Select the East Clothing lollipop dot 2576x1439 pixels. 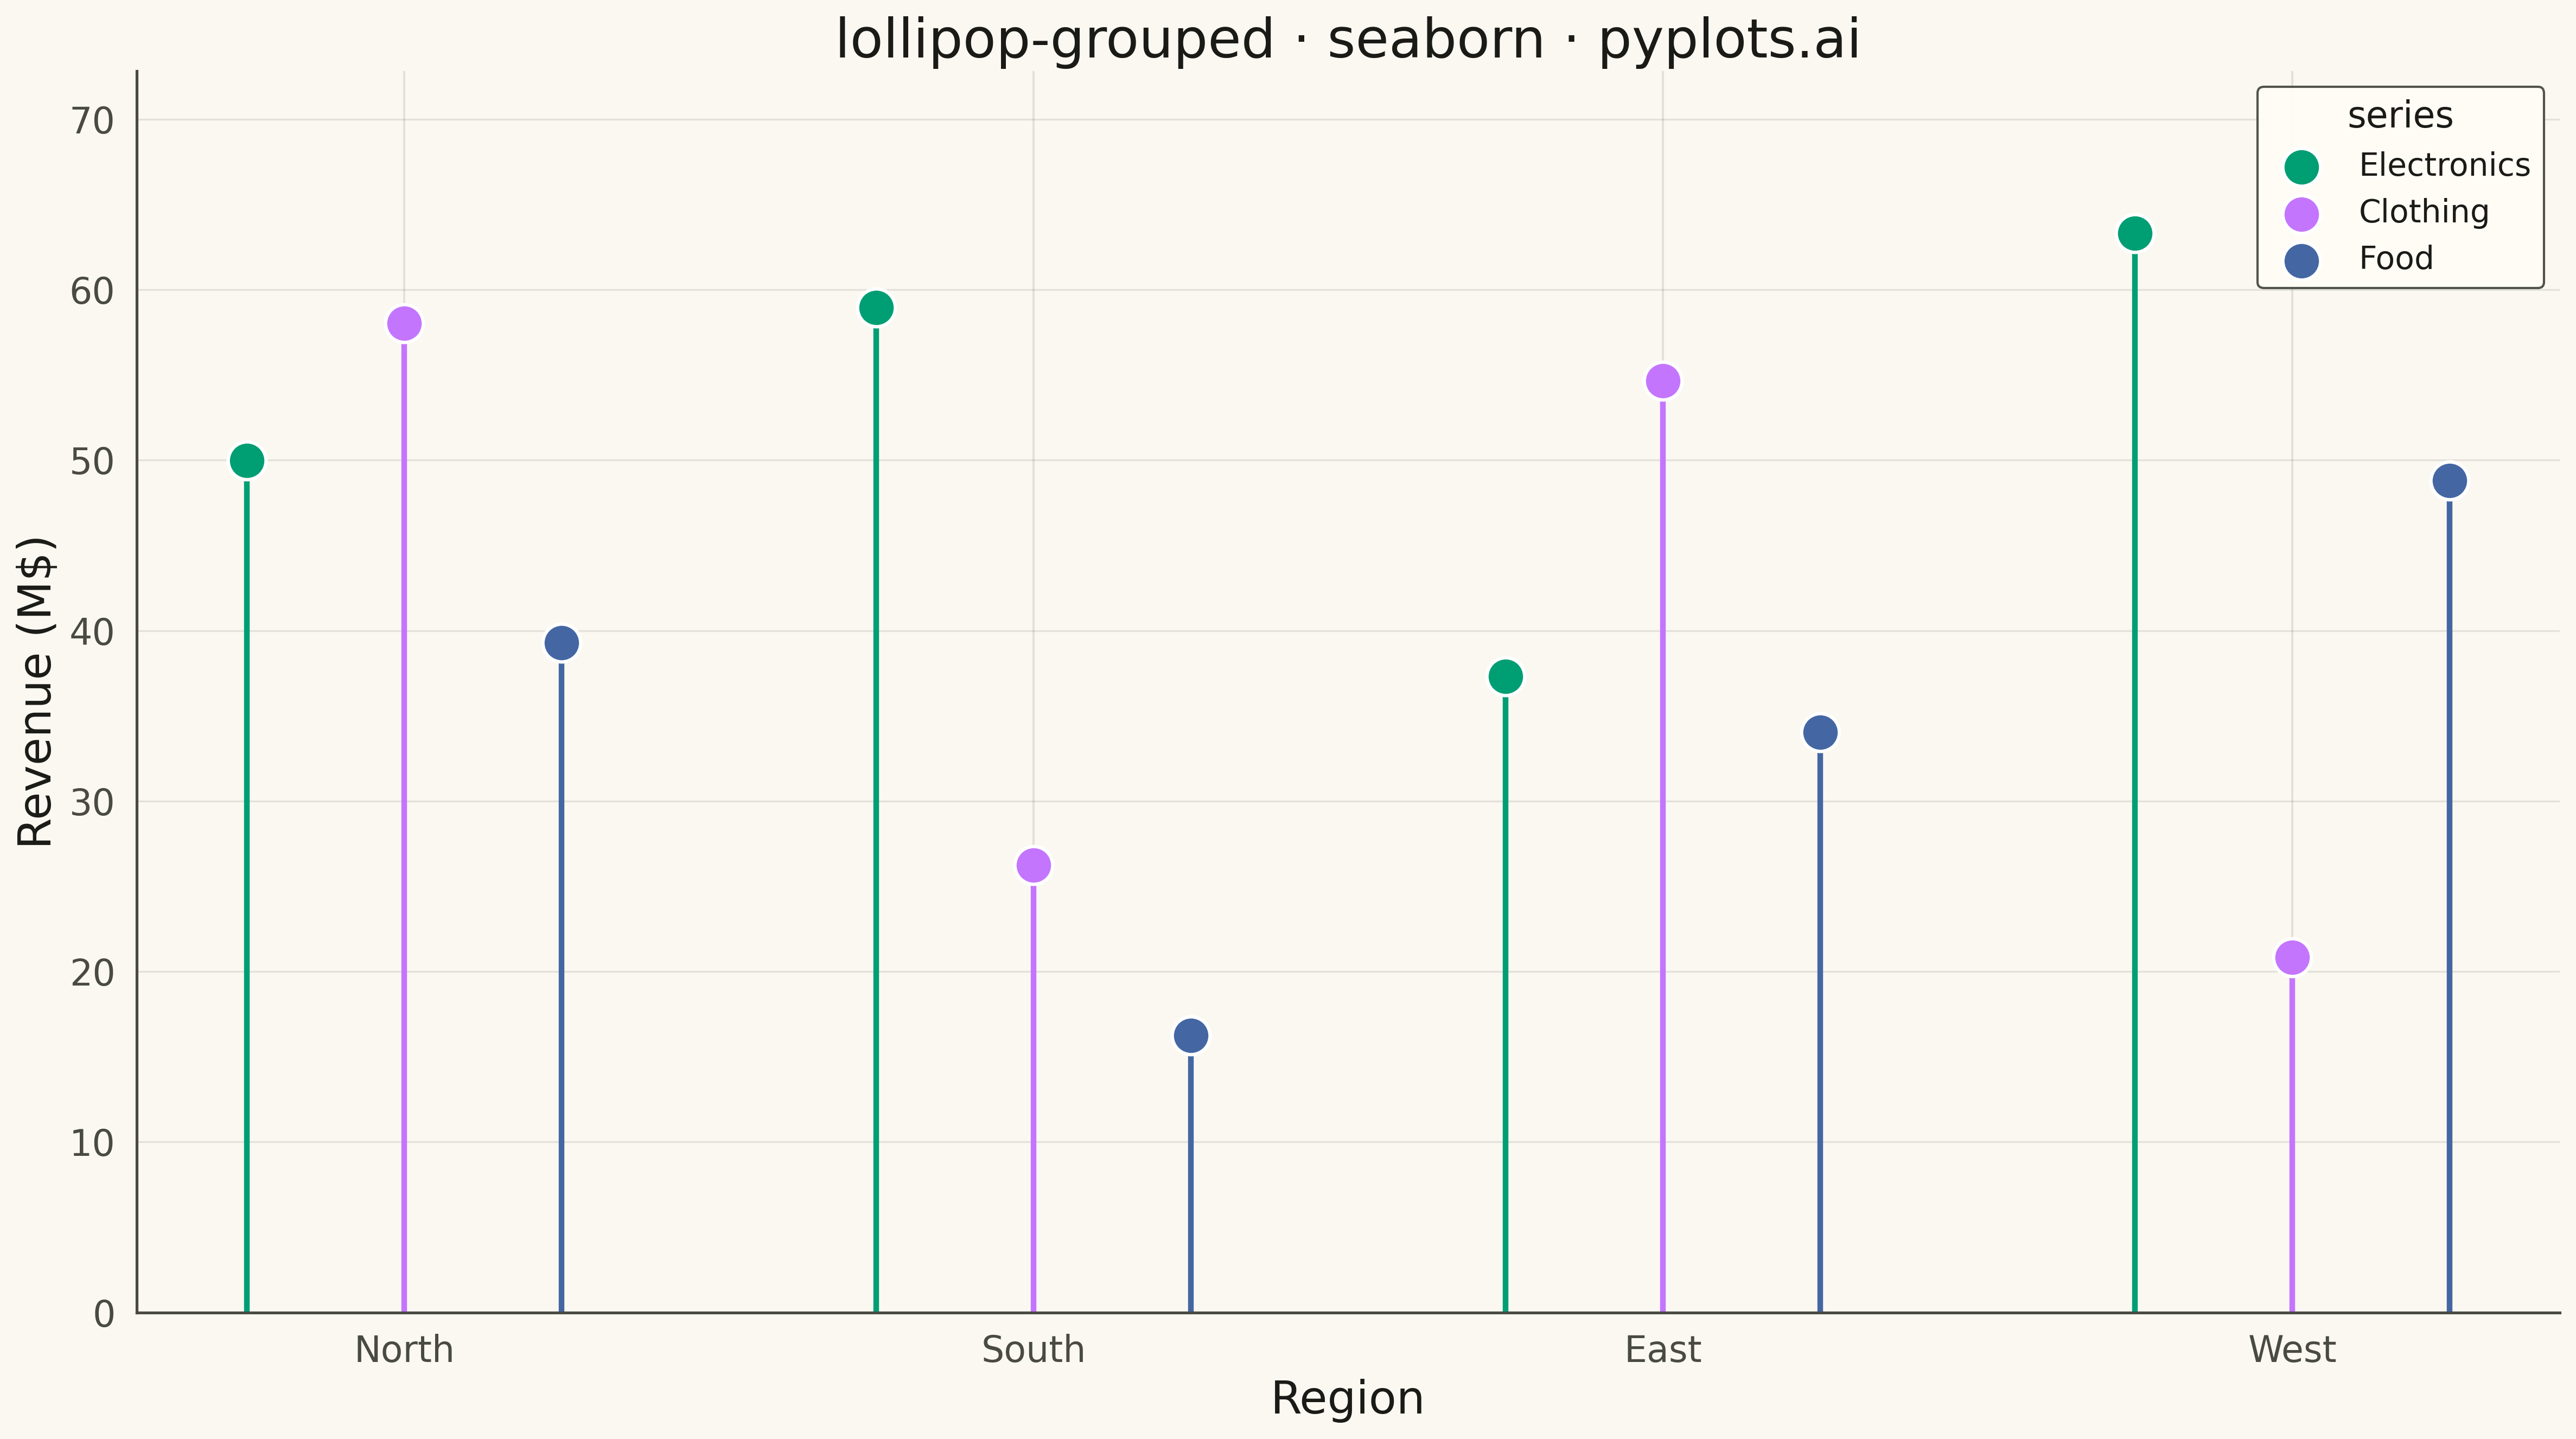pos(1663,381)
